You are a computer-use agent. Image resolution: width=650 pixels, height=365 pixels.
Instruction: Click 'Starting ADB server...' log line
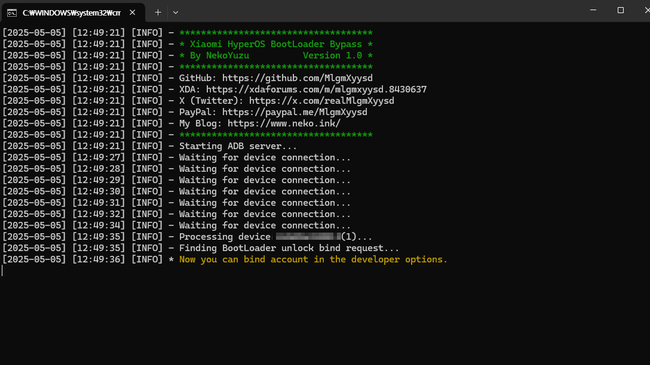[x=238, y=146]
